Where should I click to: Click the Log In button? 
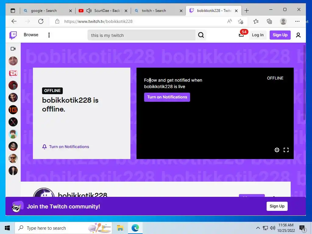(257, 35)
